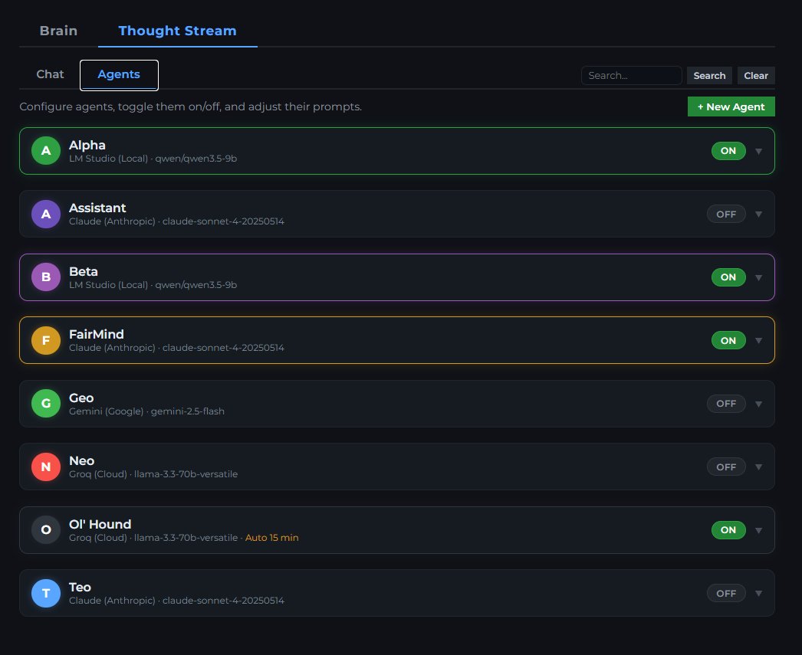Click the Geo agent name
Screen dimensions: 802x655
coord(81,398)
